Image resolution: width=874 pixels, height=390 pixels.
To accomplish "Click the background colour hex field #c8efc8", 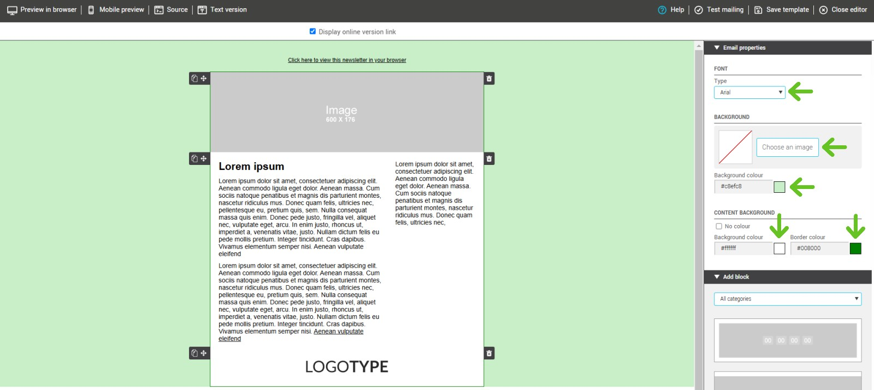I will pos(743,186).
